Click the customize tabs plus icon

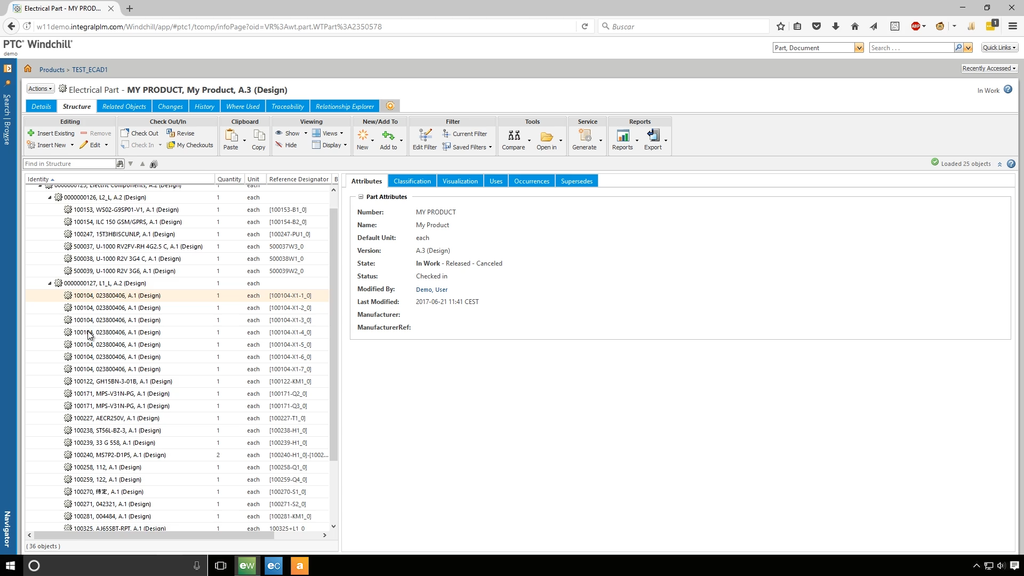[390, 106]
